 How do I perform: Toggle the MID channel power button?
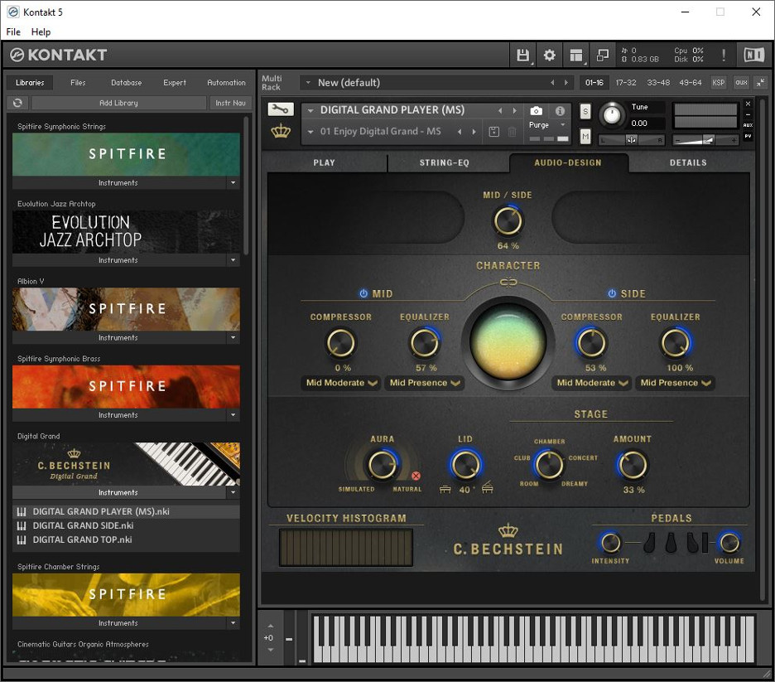[x=363, y=293]
